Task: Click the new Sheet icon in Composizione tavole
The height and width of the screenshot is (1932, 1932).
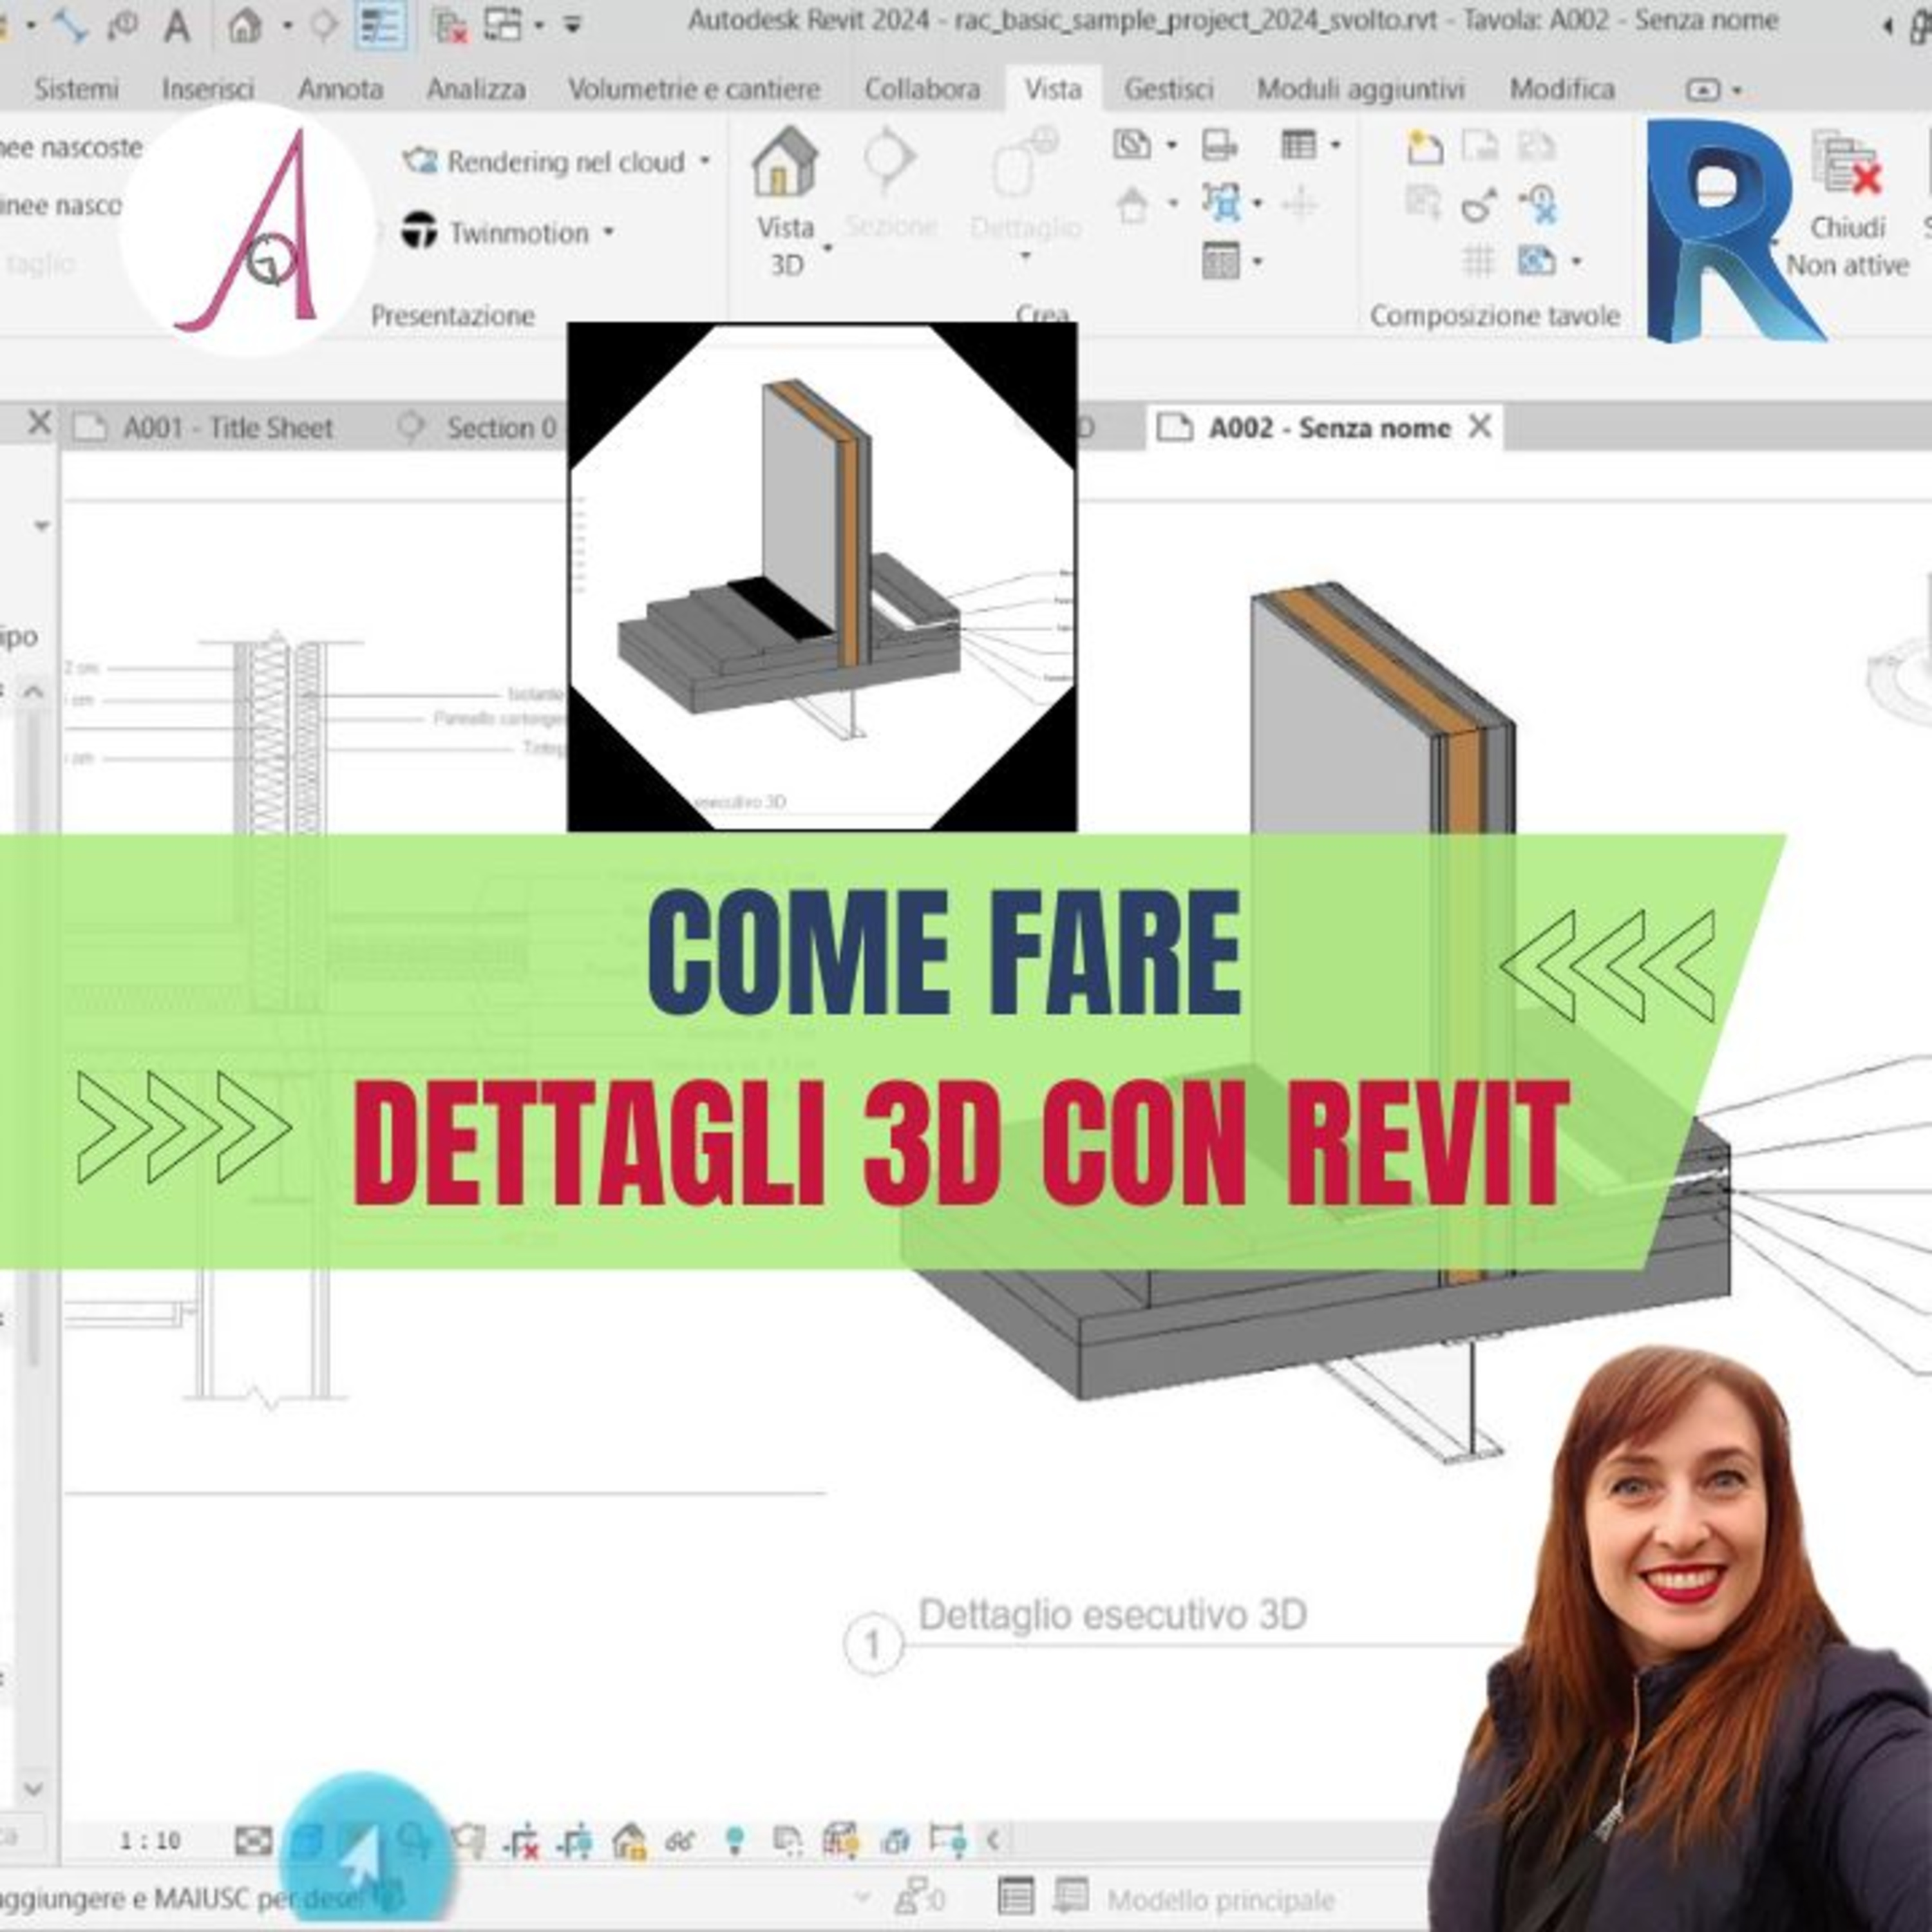Action: [x=1424, y=147]
